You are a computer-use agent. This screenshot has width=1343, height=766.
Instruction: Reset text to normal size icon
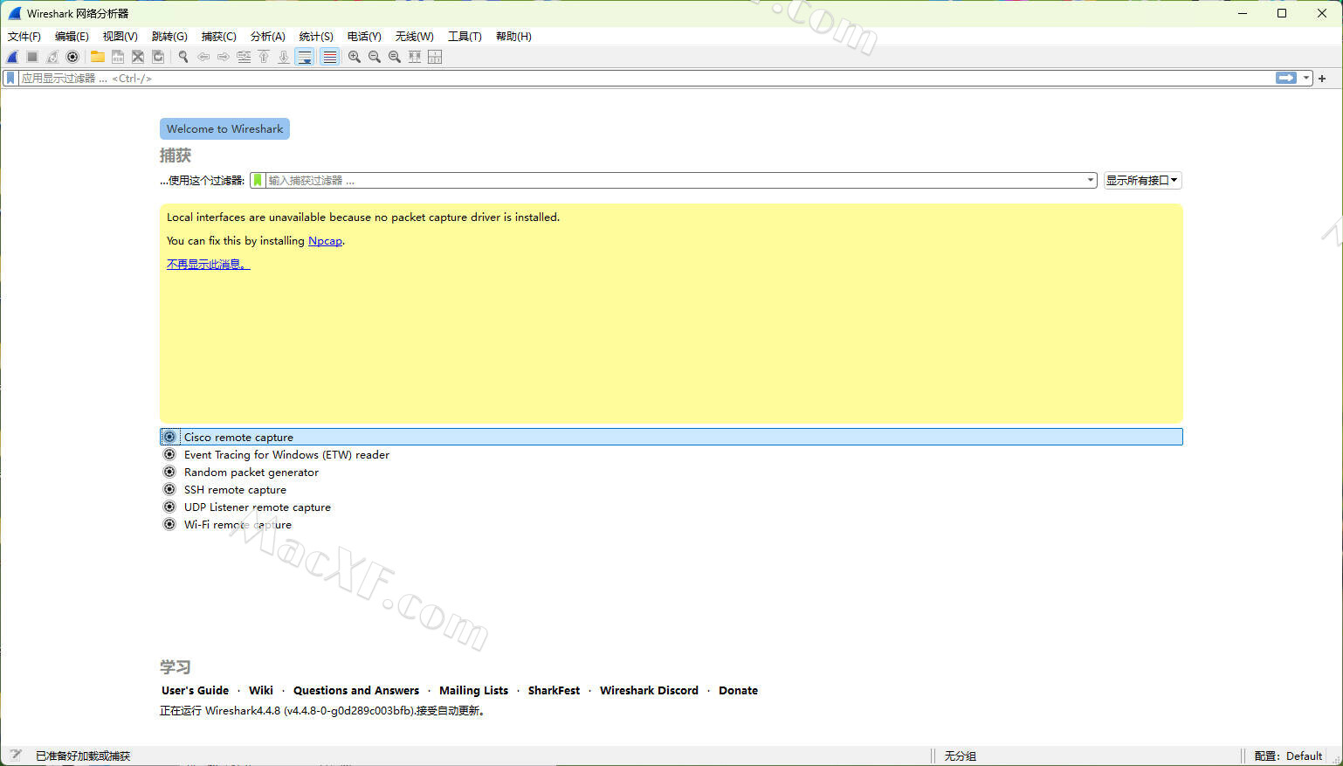tap(395, 57)
